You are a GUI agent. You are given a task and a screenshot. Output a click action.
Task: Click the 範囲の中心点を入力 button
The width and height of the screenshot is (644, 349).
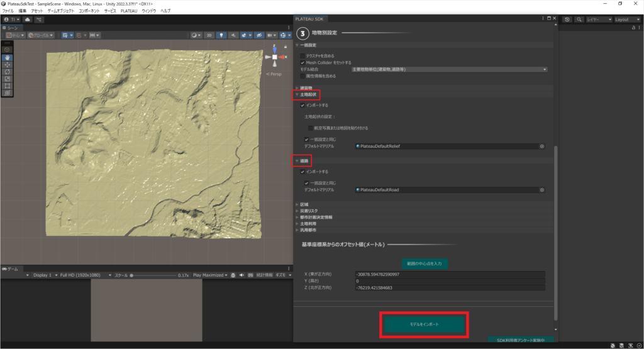click(x=425, y=263)
